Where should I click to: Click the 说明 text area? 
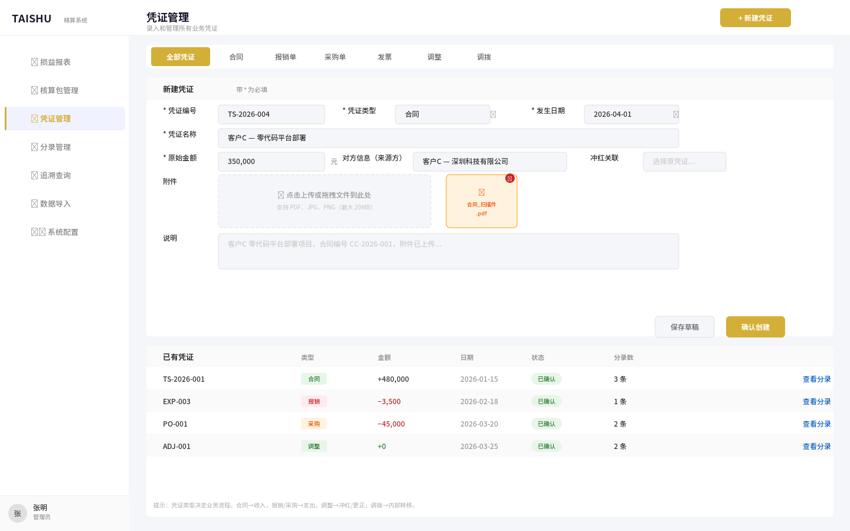pos(449,251)
